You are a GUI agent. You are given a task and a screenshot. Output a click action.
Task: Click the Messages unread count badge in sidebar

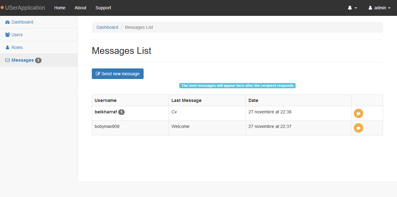(38, 60)
